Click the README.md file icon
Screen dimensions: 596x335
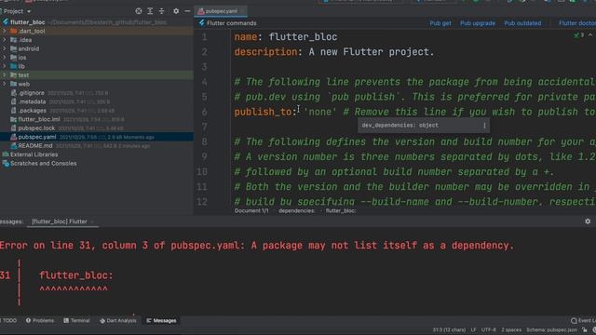tap(14, 146)
